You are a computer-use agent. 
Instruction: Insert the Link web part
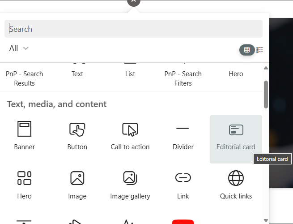click(183, 185)
